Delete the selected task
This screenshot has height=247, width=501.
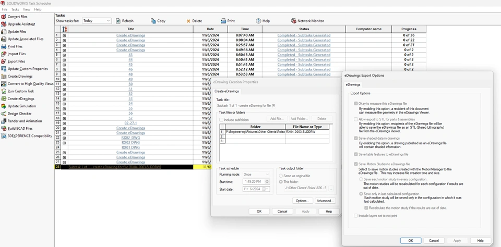194,21
